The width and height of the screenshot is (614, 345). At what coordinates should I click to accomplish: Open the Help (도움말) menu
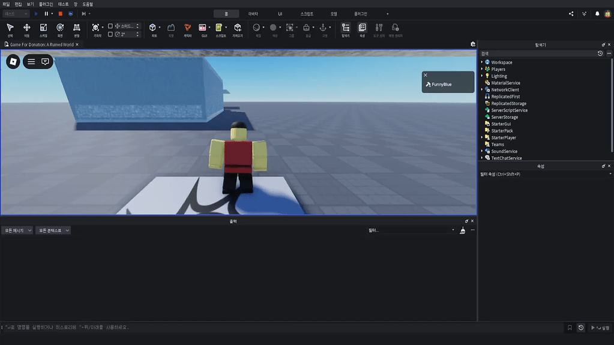[x=88, y=4]
